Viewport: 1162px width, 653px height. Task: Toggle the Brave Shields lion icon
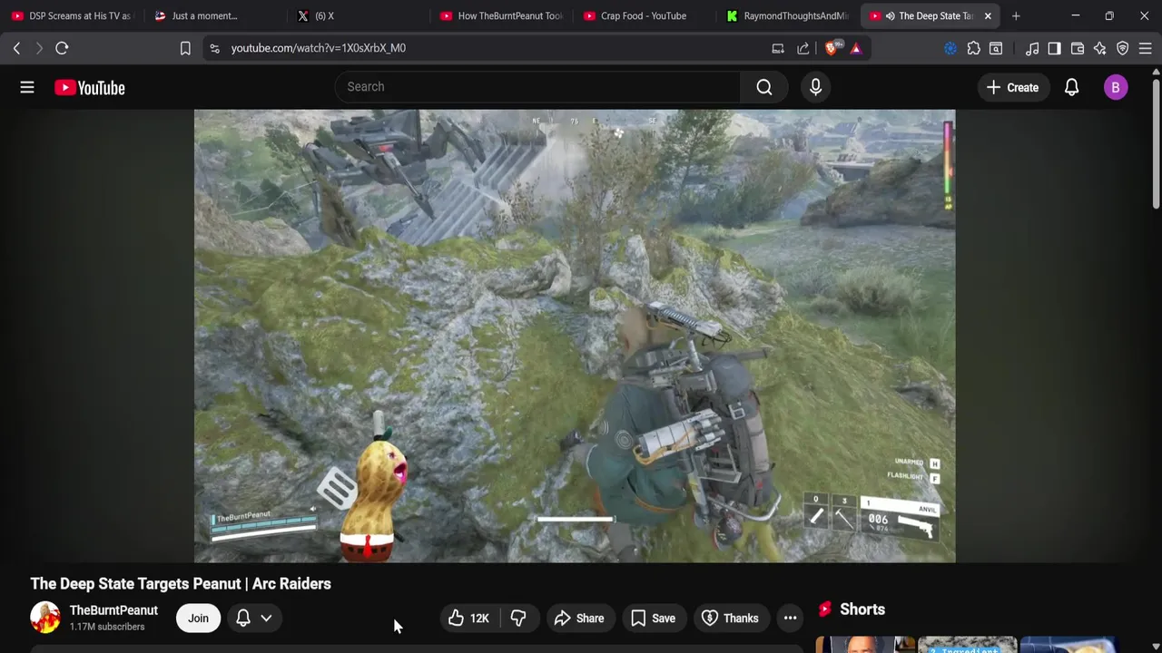click(x=832, y=48)
